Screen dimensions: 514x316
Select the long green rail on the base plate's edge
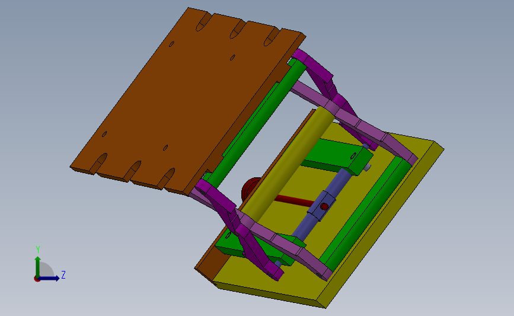[x=366, y=213]
